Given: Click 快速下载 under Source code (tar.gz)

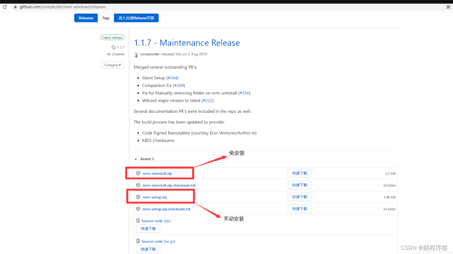Looking at the screenshot, I should tap(148, 249).
